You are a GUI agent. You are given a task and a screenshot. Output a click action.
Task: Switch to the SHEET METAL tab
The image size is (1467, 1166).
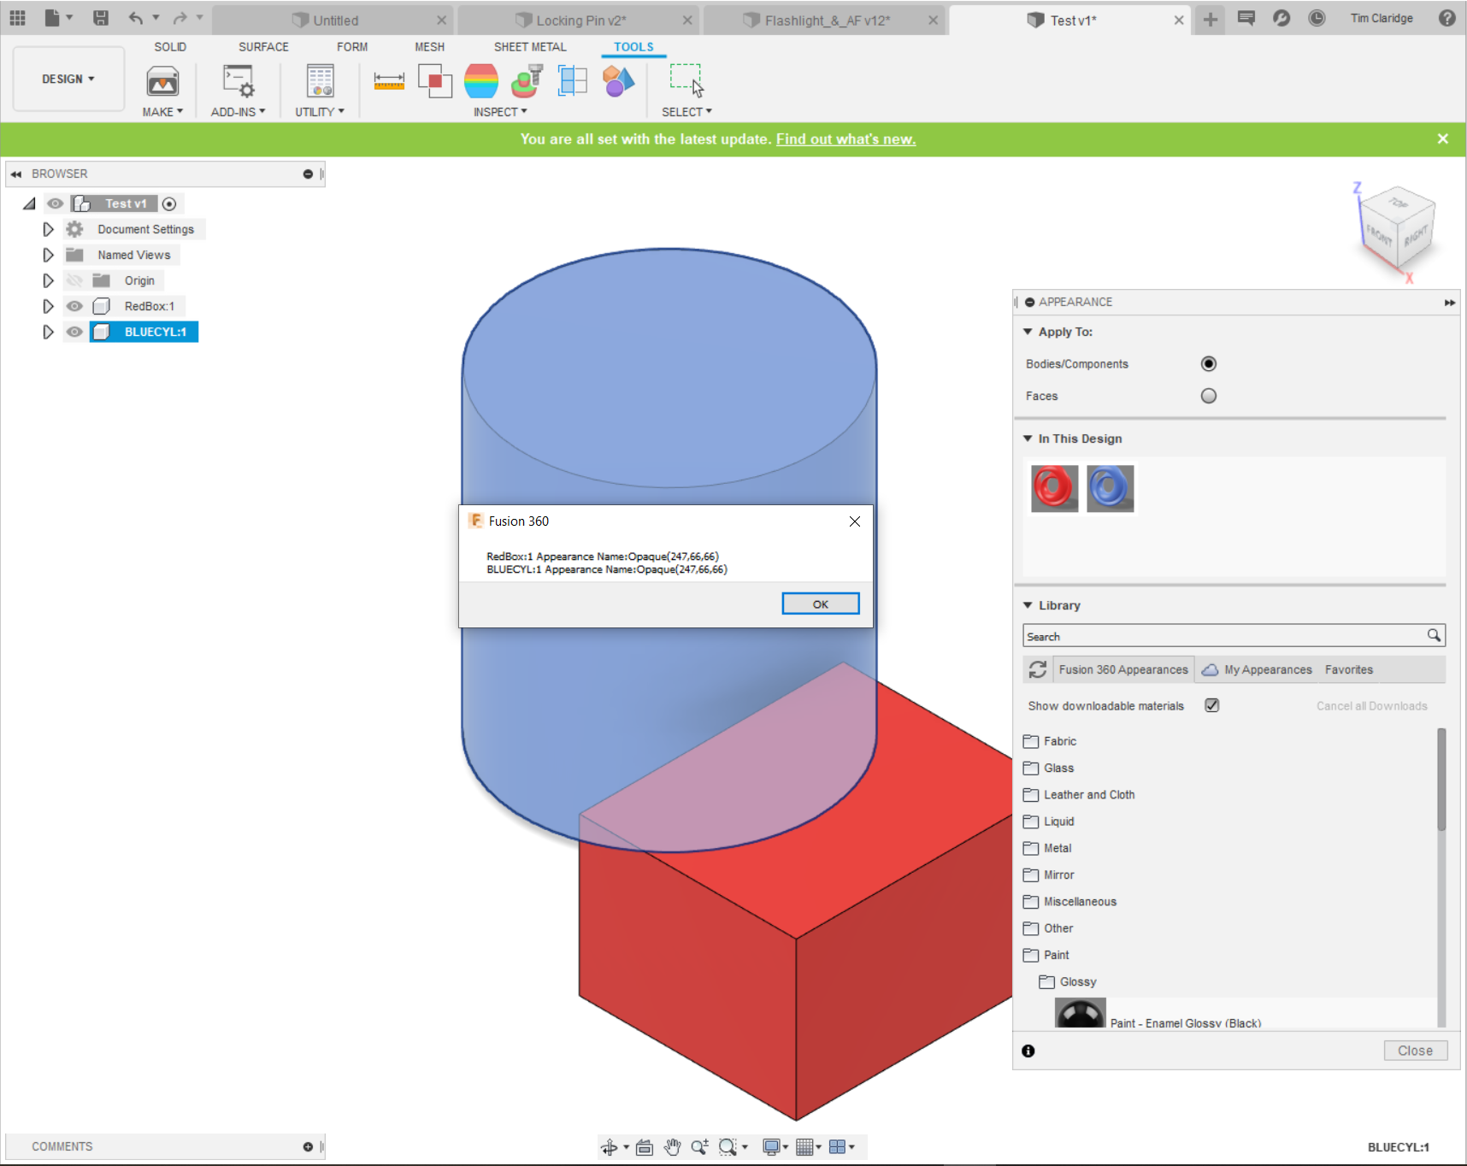530,47
